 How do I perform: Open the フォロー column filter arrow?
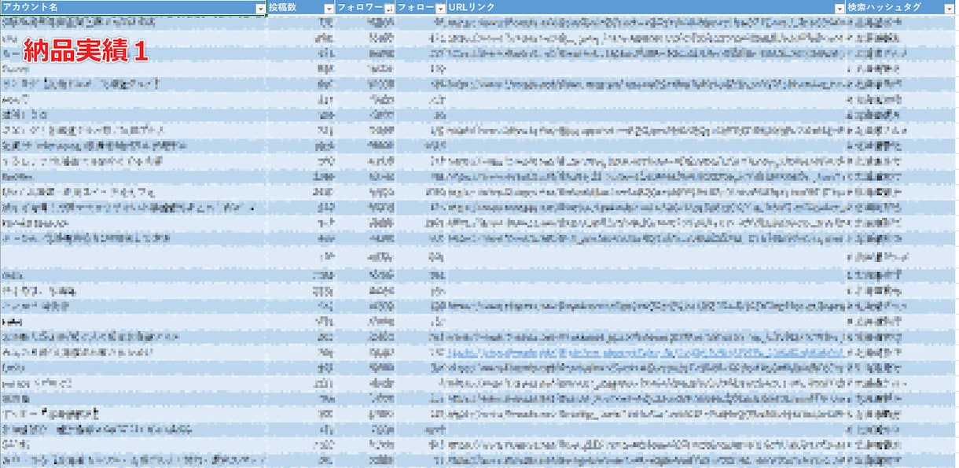click(440, 8)
